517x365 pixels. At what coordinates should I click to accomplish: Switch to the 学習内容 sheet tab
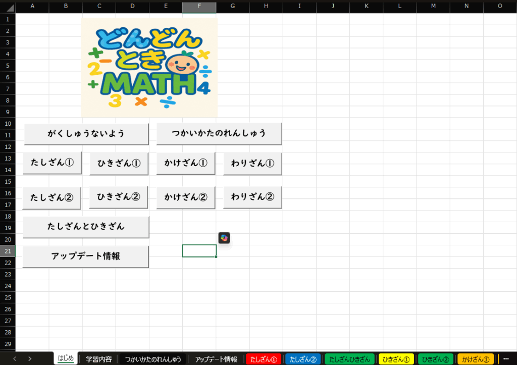(98, 359)
